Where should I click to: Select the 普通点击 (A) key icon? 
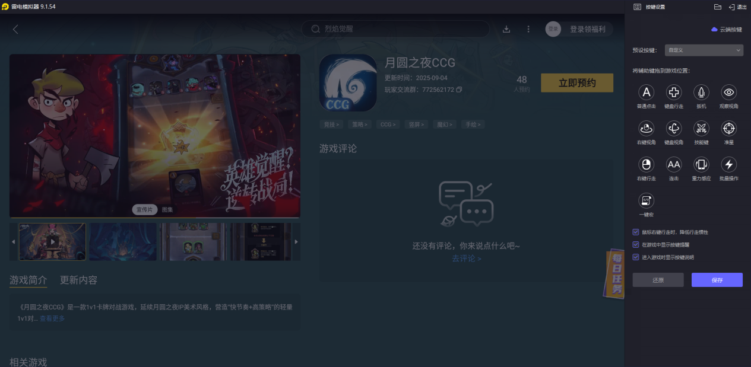[x=646, y=92]
